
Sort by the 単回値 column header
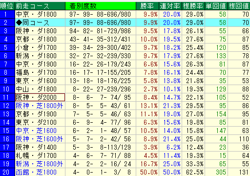pyautogui.click(x=216, y=6)
